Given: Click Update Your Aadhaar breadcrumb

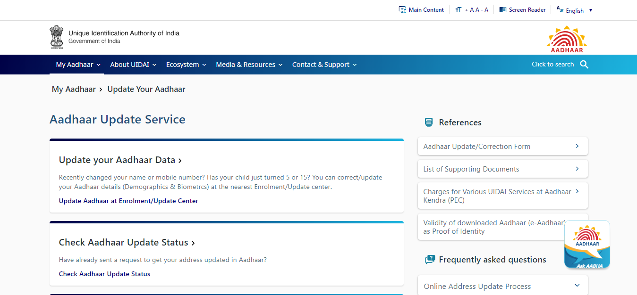Looking at the screenshot, I should tap(146, 89).
